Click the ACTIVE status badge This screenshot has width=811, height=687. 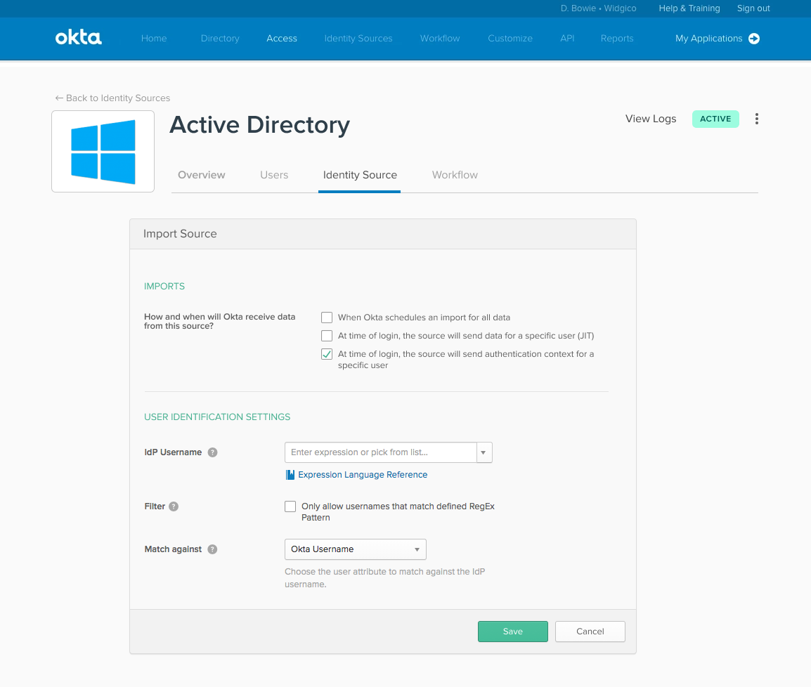[x=715, y=119]
